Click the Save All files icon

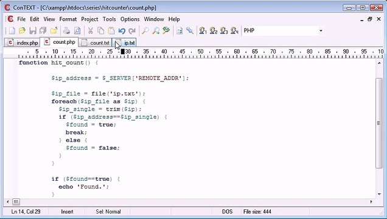tap(43, 30)
